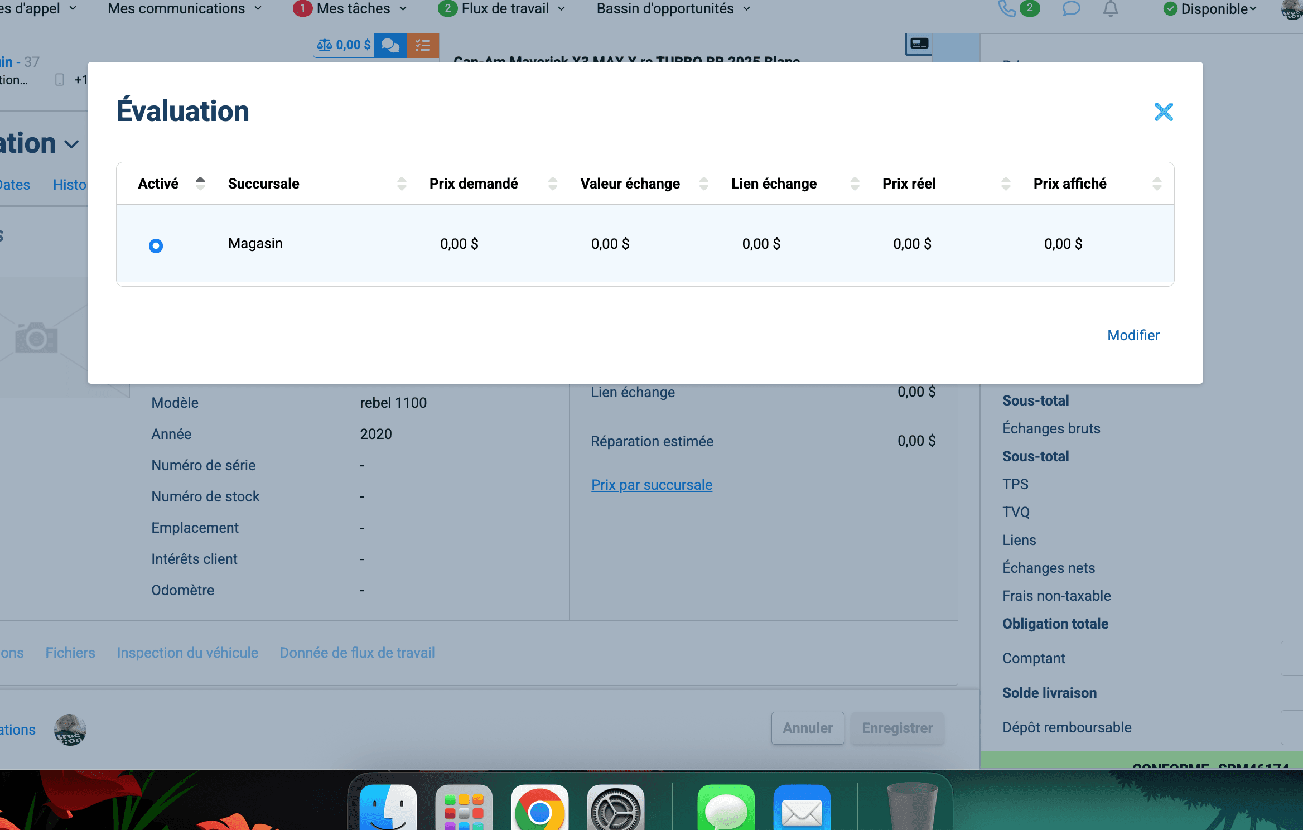
Task: Open Google Chrome from the dock
Action: (x=539, y=808)
